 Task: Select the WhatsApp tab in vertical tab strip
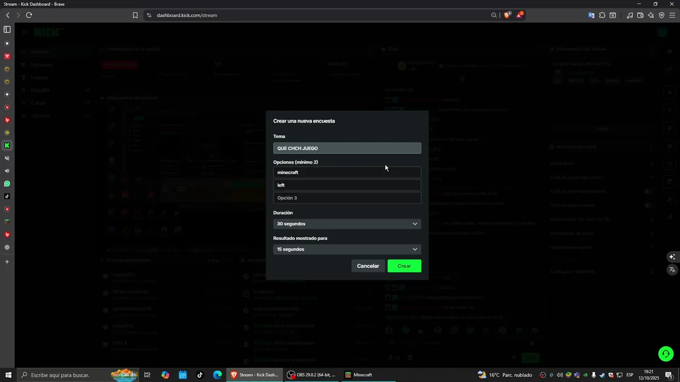7,184
